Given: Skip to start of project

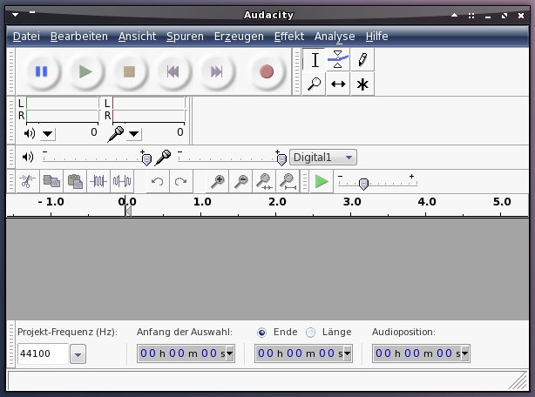Looking at the screenshot, I should (173, 72).
